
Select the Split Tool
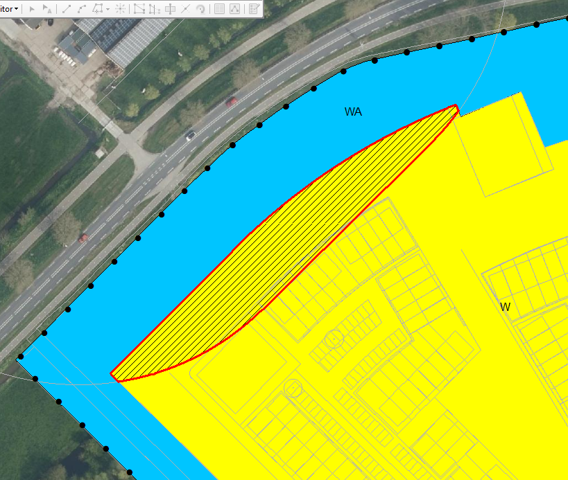(x=185, y=9)
